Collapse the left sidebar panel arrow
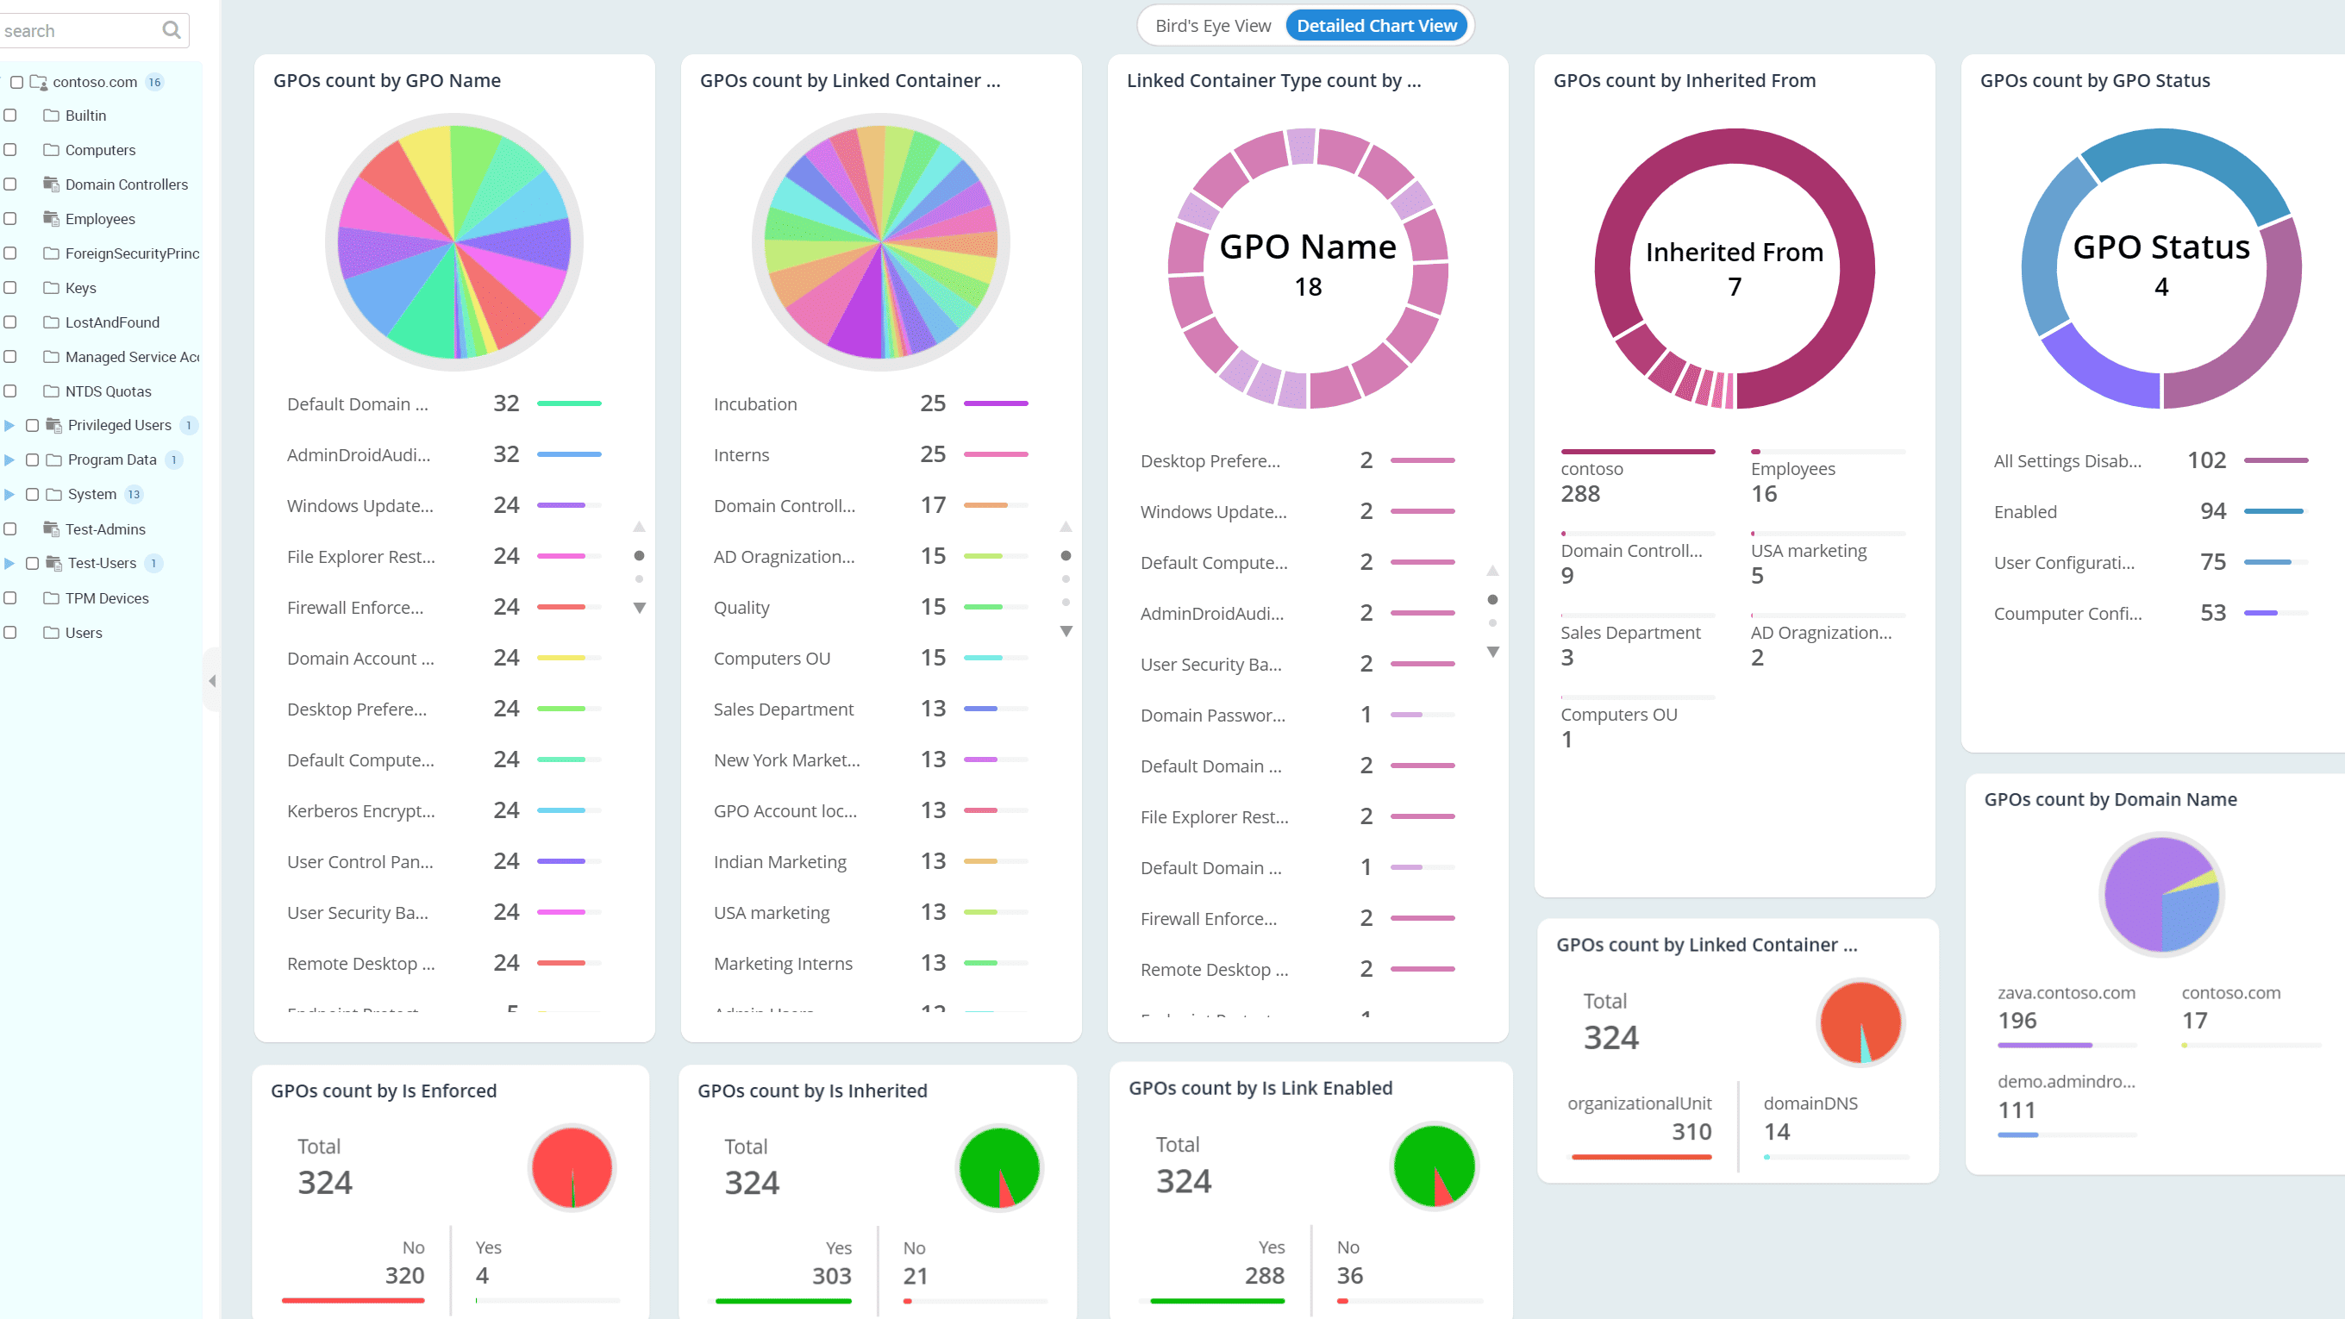The height and width of the screenshot is (1319, 2345). pyautogui.click(x=212, y=681)
